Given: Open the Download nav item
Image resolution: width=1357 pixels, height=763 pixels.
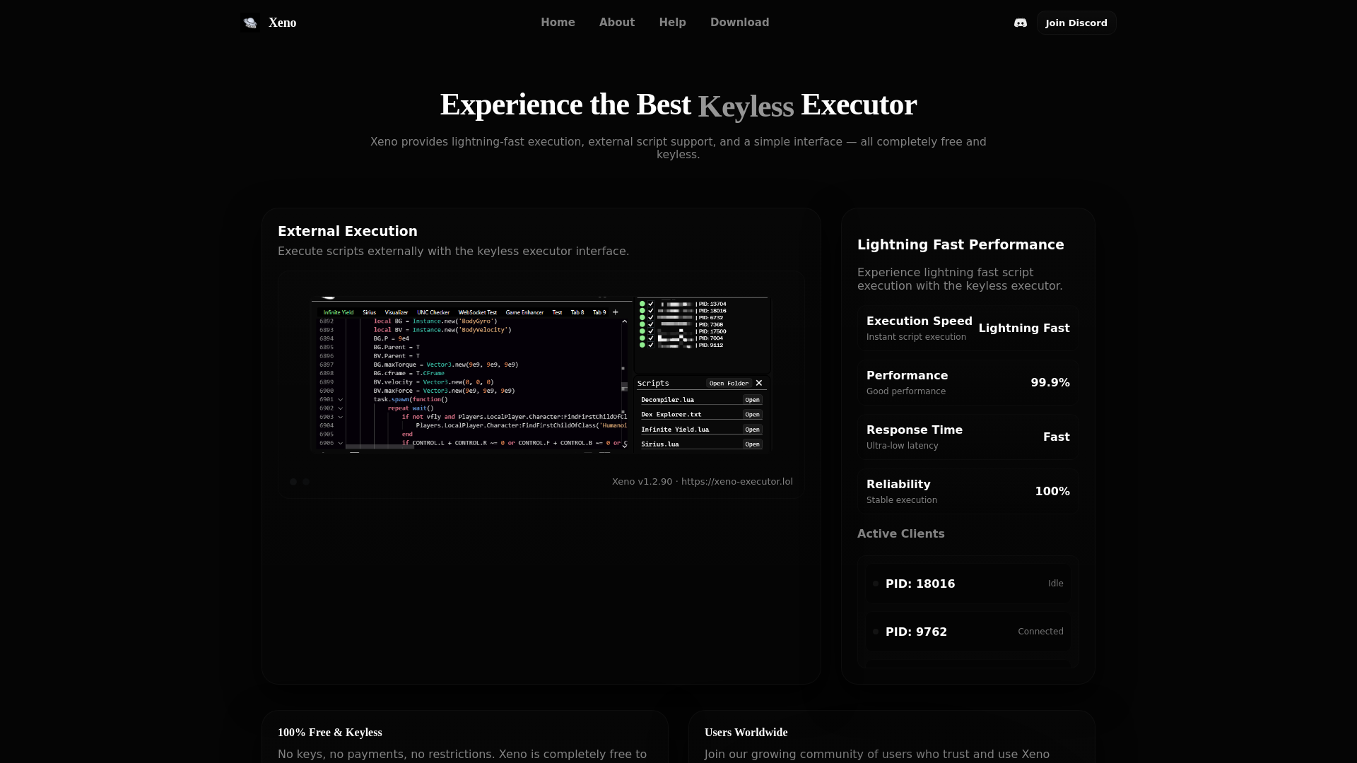Looking at the screenshot, I should pyautogui.click(x=739, y=23).
